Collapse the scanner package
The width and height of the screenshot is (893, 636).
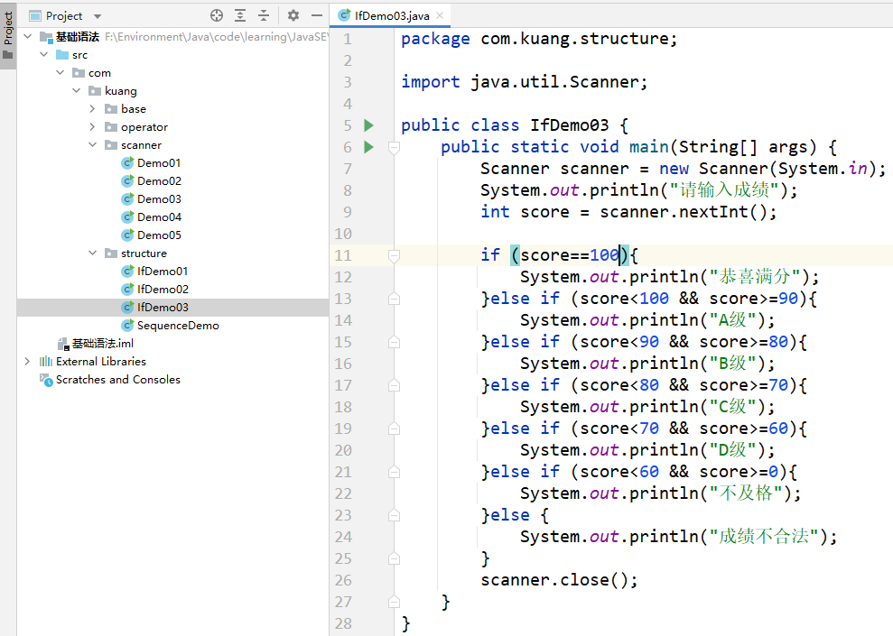click(93, 144)
